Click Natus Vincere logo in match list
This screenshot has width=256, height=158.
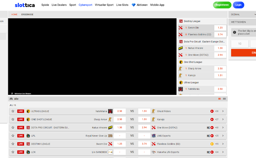110,128
